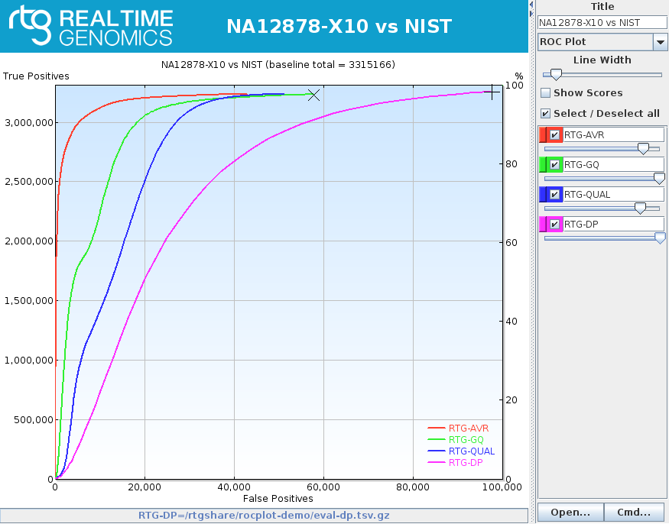Click the 1,500,000 y-axis tick label
This screenshot has height=524, width=669.
point(29,301)
